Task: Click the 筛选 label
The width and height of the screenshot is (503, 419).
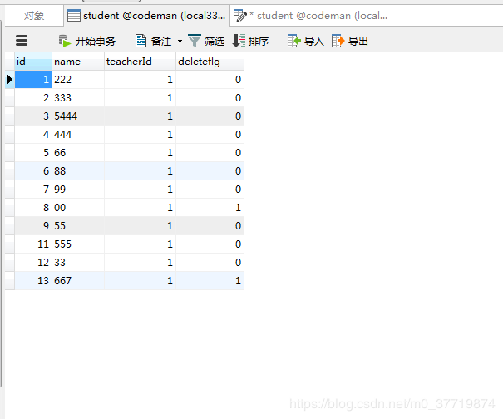Action: pos(215,41)
